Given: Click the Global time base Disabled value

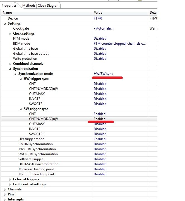Looking at the screenshot, I should tap(100, 49).
